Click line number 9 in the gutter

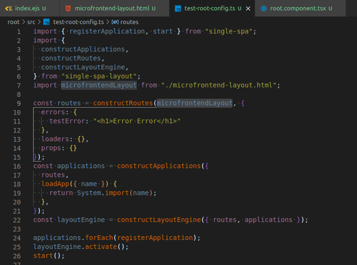coord(18,103)
